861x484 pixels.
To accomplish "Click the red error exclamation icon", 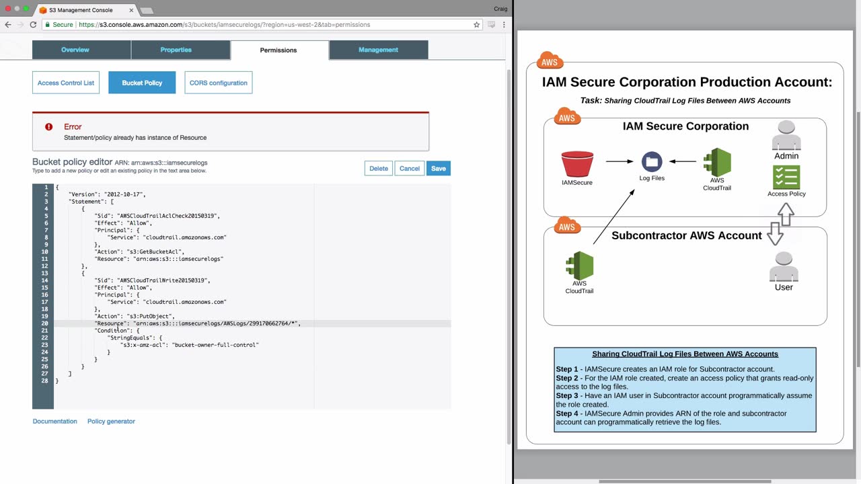I will pos(48,126).
